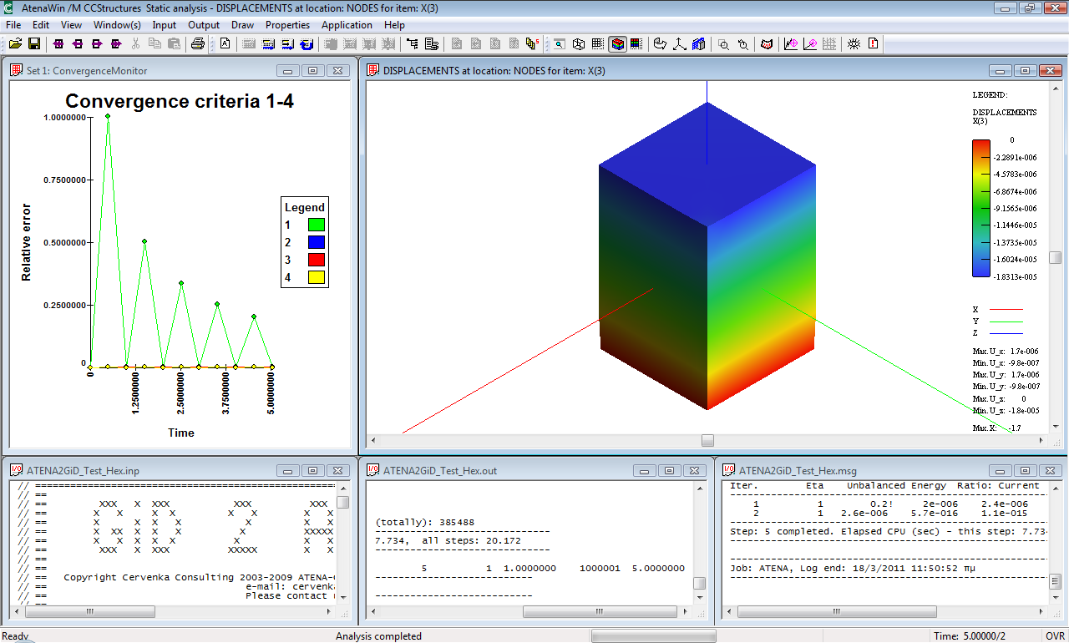
Task: Click the last purple step navigation icon
Action: pos(116,43)
